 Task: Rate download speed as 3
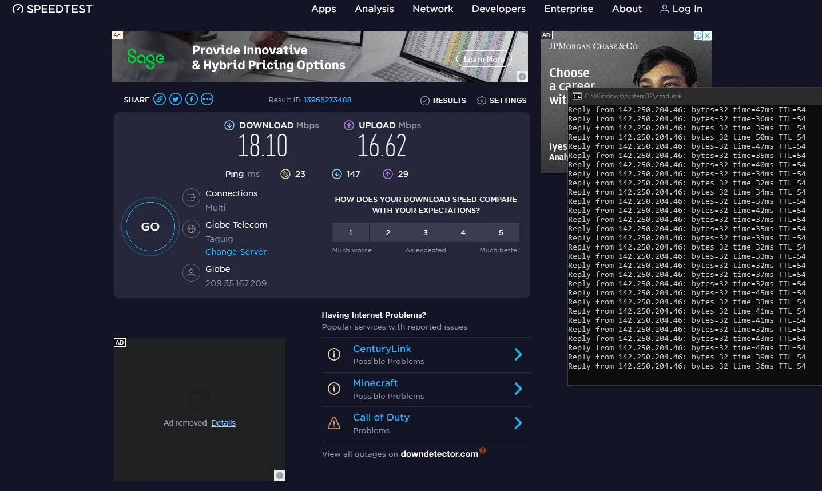click(426, 232)
